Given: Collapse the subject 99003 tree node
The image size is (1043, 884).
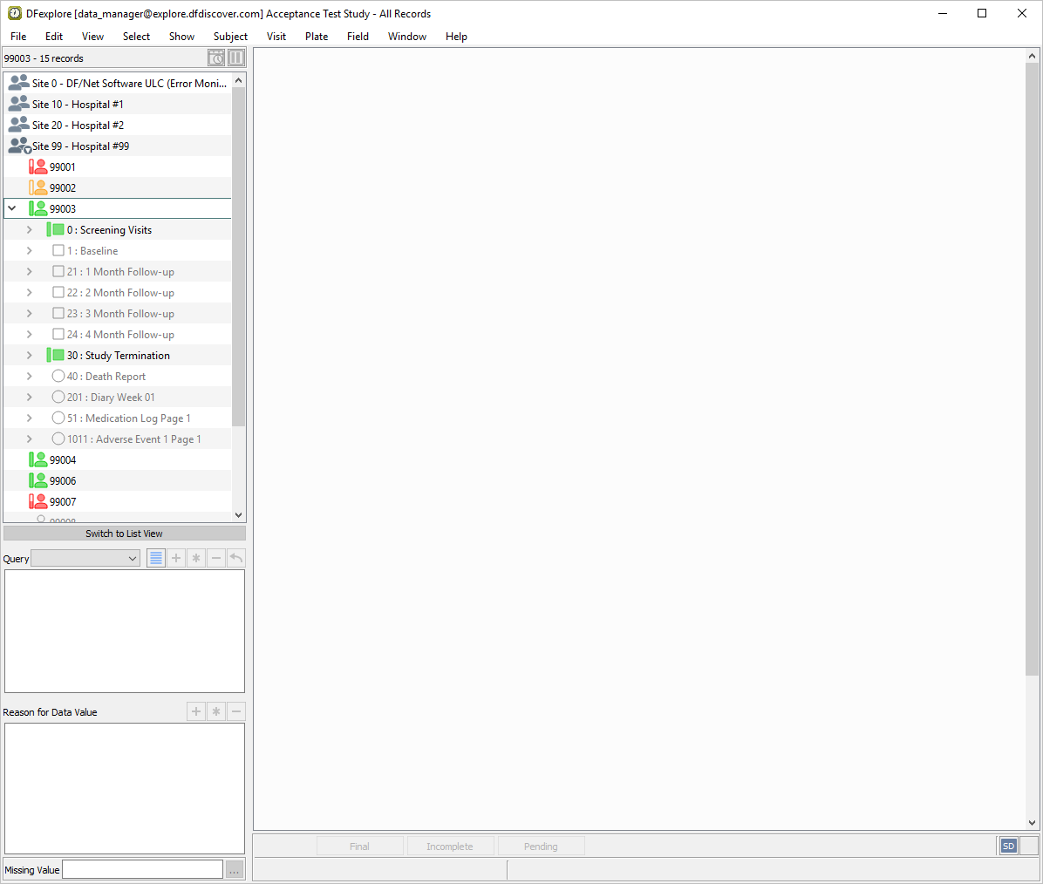Looking at the screenshot, I should pyautogui.click(x=12, y=208).
